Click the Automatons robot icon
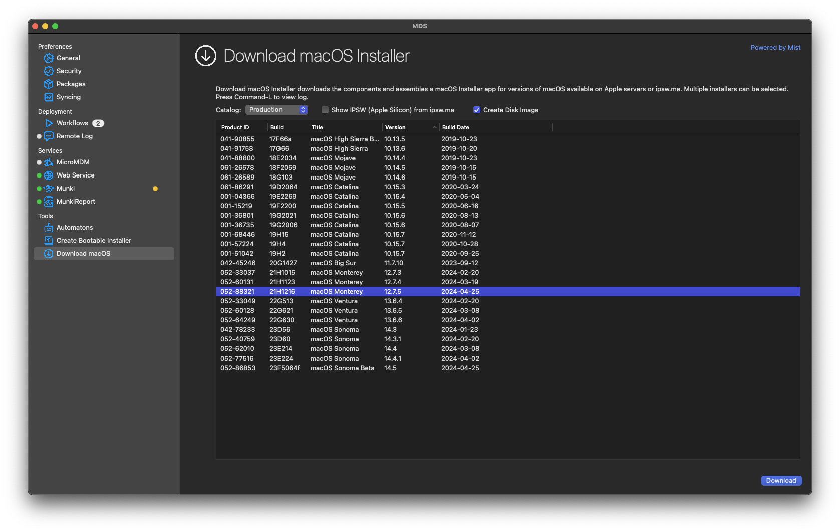The width and height of the screenshot is (840, 532). 49,228
